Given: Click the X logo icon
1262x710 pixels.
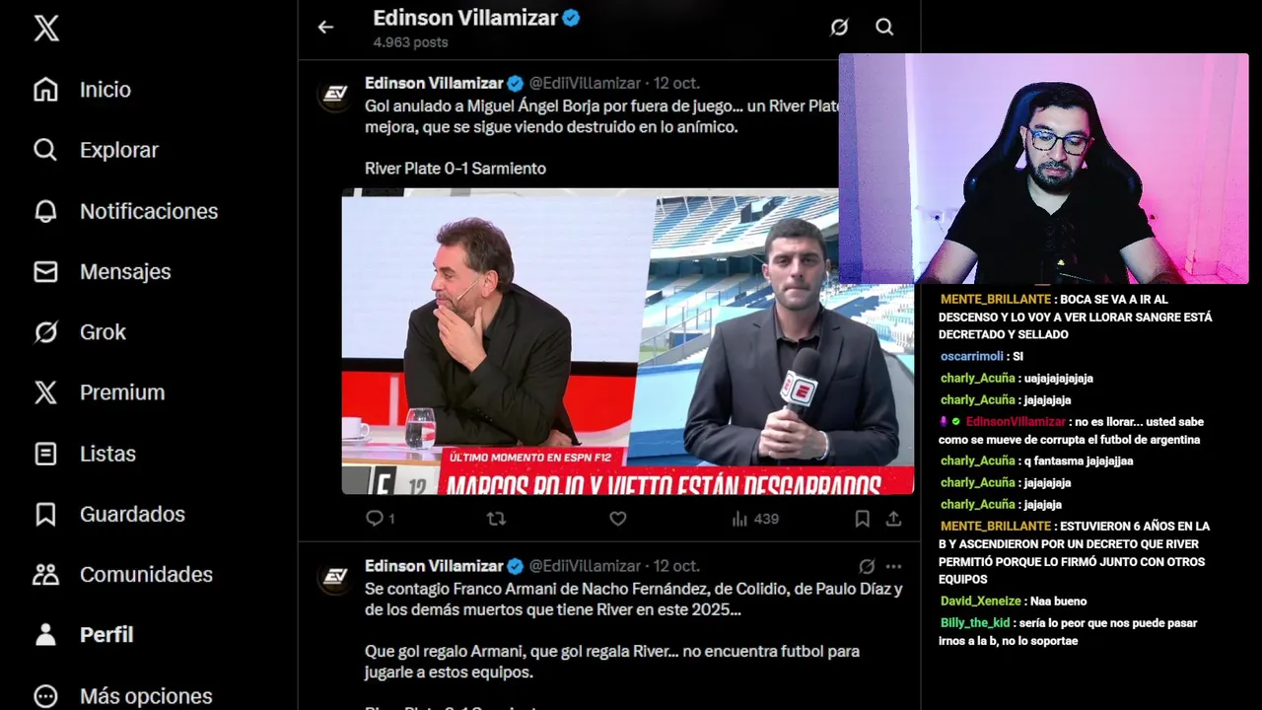Looking at the screenshot, I should pos(46,28).
